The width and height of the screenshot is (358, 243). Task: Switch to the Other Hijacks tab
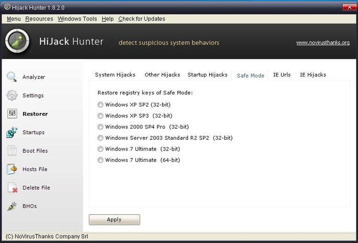[163, 75]
